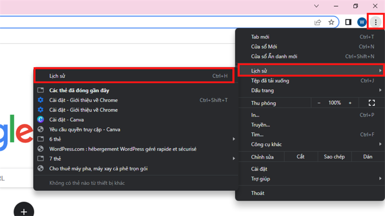Bookmark this page with star icon
Screen dimensions: 385x216
pyautogui.click(x=331, y=22)
